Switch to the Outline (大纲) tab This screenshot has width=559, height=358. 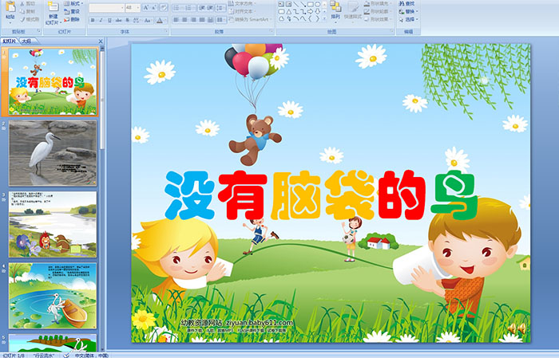pos(27,40)
